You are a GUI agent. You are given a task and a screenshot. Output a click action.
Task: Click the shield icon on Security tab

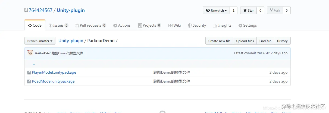[x=190, y=26]
